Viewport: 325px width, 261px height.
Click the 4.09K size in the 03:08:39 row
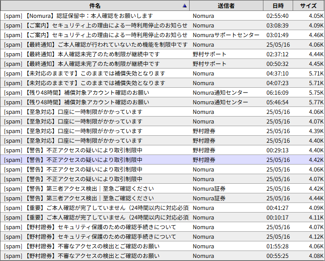pyautogui.click(x=316, y=25)
